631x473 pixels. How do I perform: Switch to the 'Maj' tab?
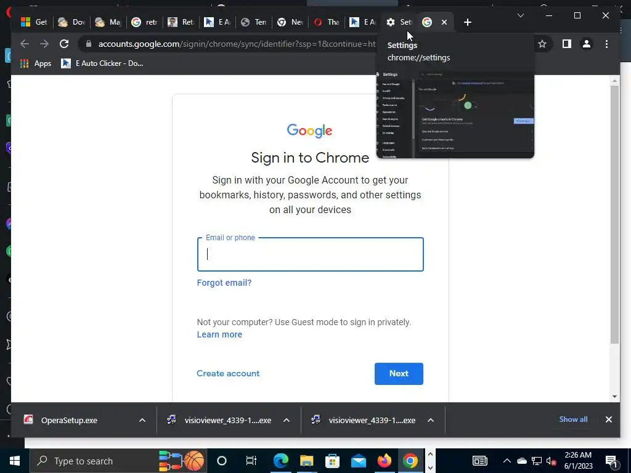pyautogui.click(x=108, y=22)
